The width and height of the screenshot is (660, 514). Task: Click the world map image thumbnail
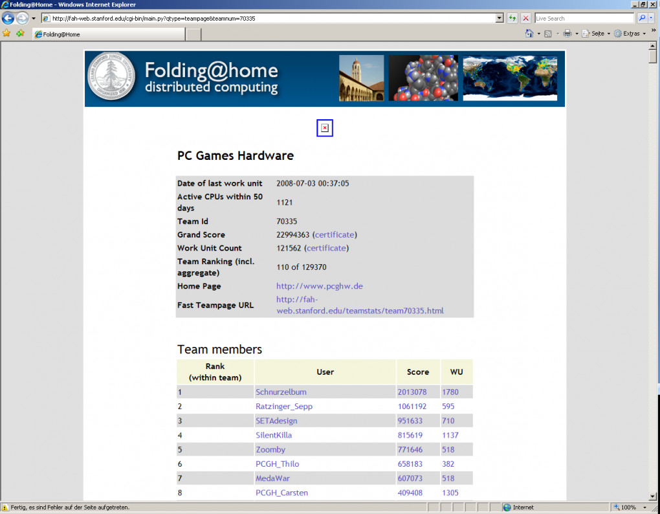coord(510,78)
